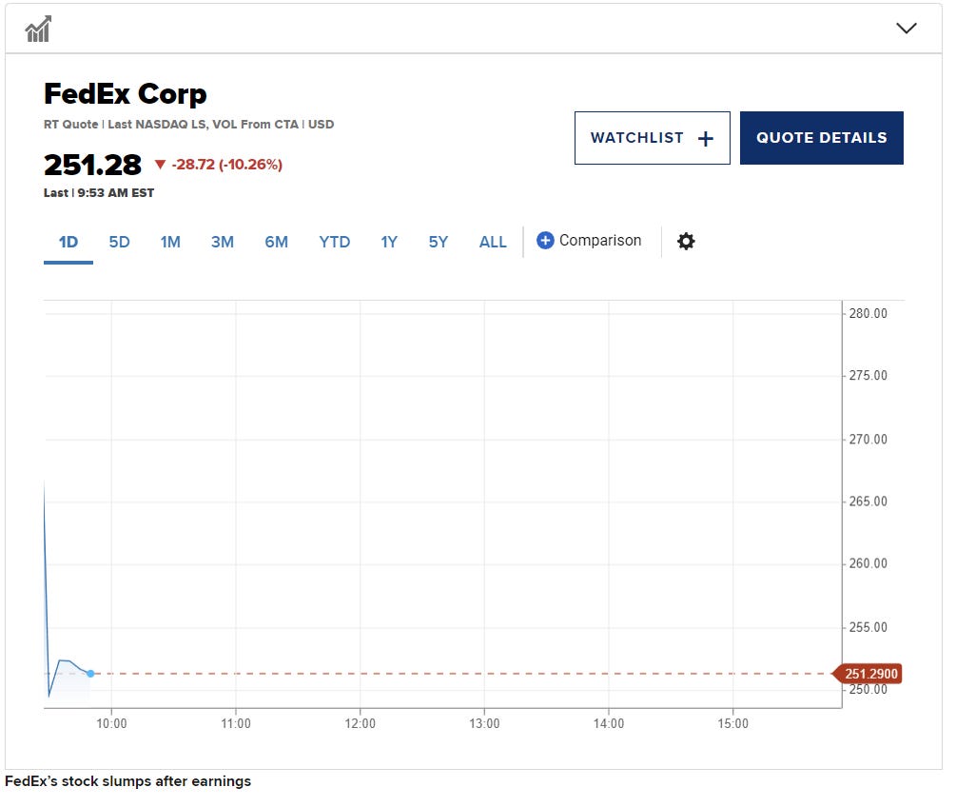
Task: Switch chart to 1M range
Action: [170, 242]
